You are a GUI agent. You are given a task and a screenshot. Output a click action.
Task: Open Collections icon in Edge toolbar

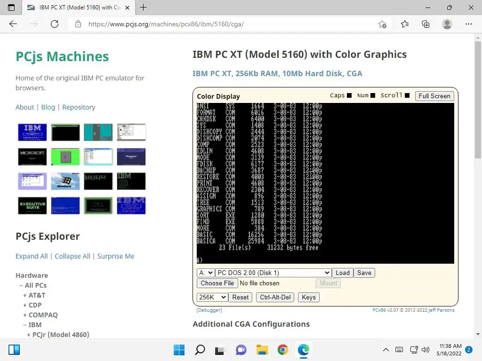coord(426,24)
